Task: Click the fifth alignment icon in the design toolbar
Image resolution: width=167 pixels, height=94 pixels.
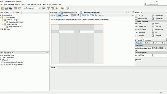Action: pos(93,15)
